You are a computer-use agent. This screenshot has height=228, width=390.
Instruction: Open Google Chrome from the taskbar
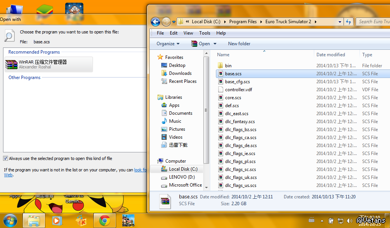coord(105,220)
